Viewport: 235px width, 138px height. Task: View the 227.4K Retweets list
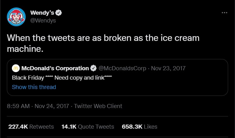pos(30,126)
